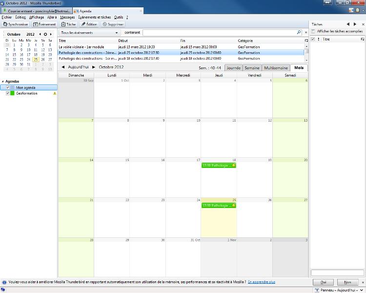Open the Affichage menu
The image size is (366, 293).
37,17
